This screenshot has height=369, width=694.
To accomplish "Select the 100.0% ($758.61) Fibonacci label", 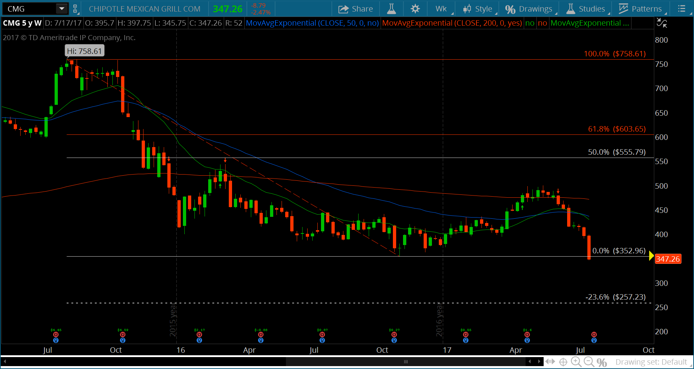I will [614, 54].
